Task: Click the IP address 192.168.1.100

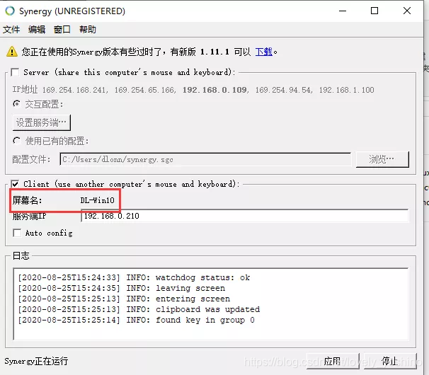Action: [x=346, y=90]
